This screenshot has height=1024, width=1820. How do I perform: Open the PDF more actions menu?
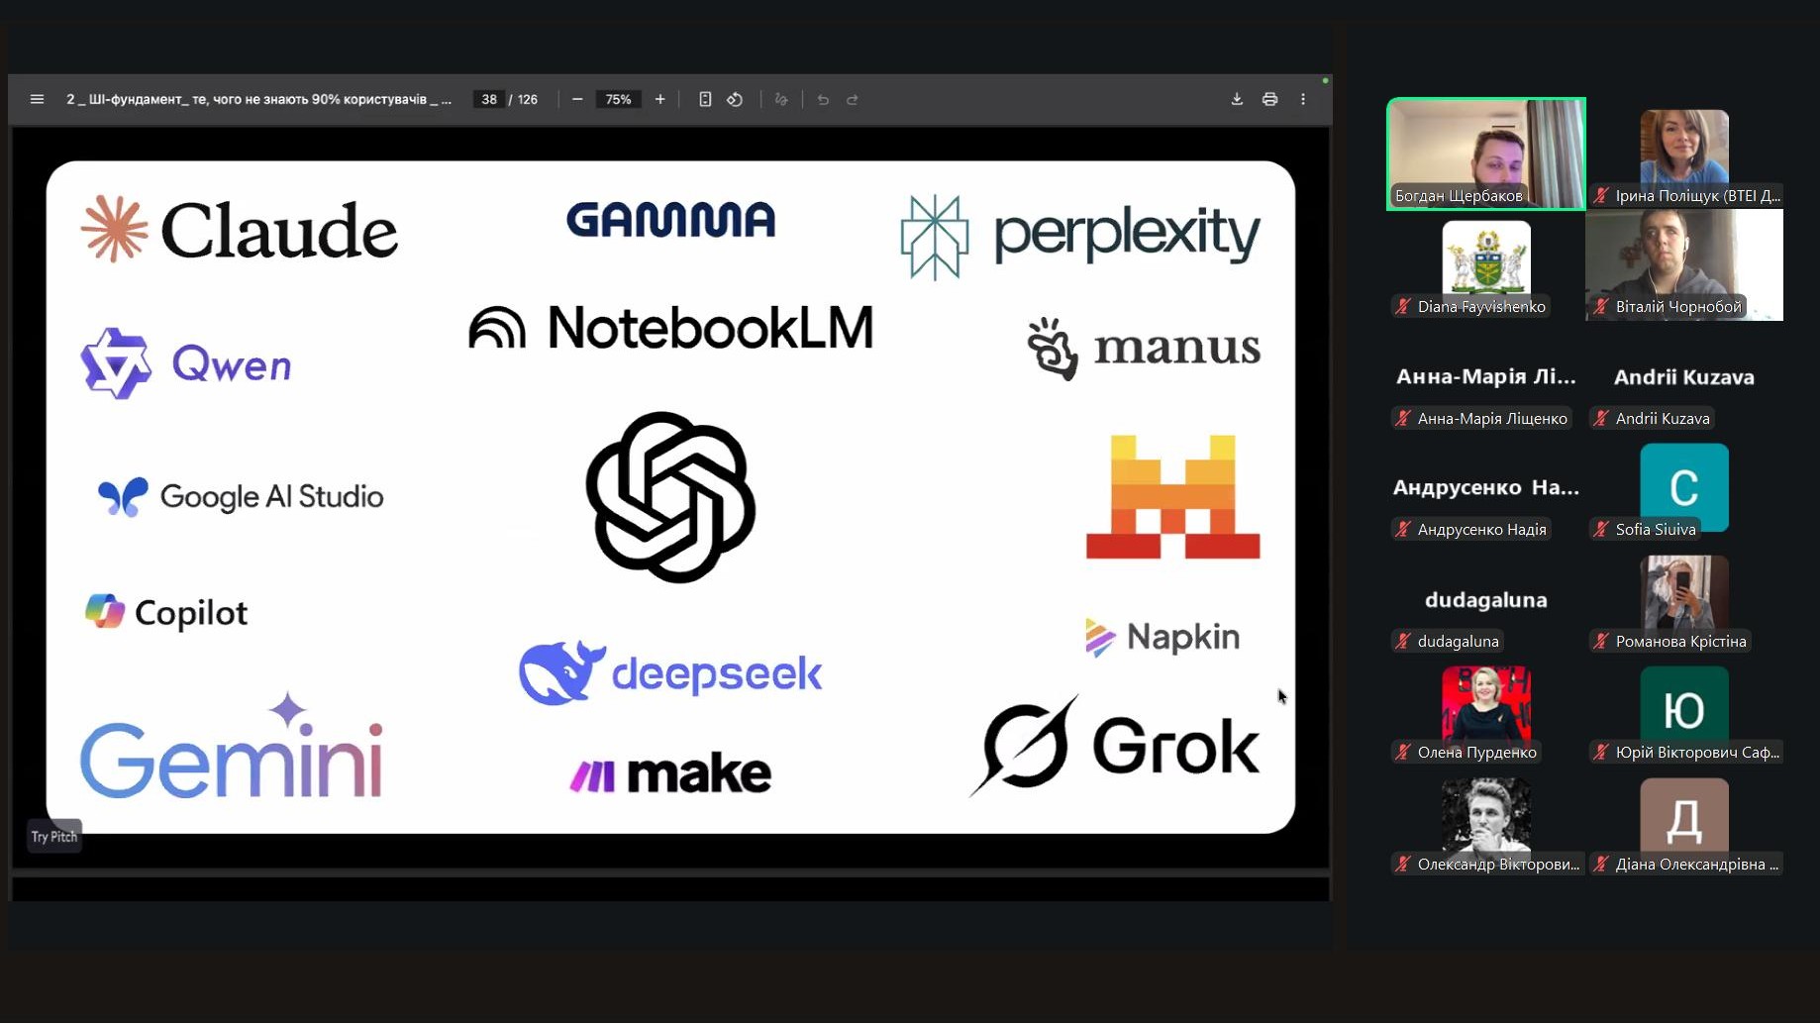(x=1303, y=99)
